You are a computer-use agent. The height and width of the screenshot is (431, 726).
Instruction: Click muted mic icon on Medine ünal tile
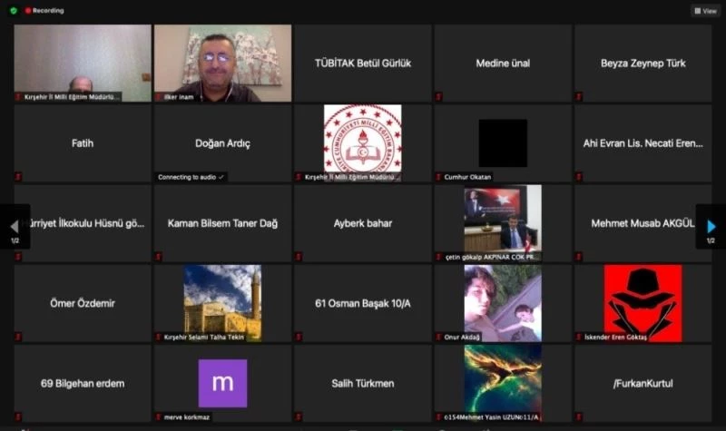tap(439, 96)
